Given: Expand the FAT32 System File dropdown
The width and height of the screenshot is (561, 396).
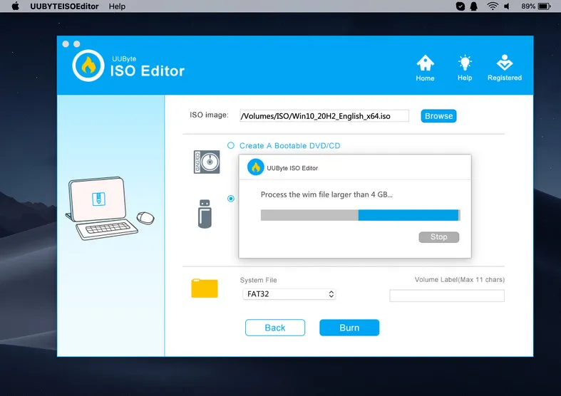Looking at the screenshot, I should click(x=289, y=294).
